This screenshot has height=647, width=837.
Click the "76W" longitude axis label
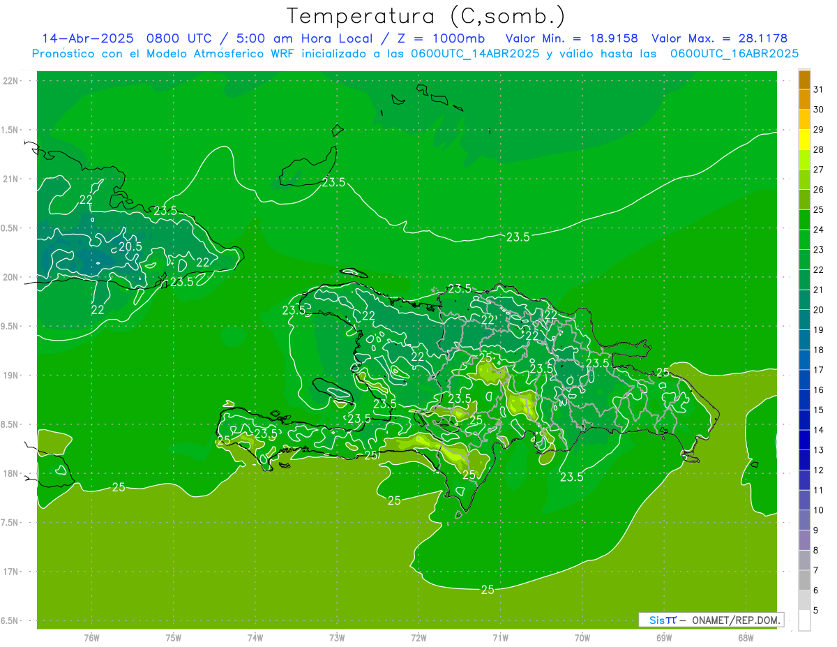pyautogui.click(x=91, y=638)
